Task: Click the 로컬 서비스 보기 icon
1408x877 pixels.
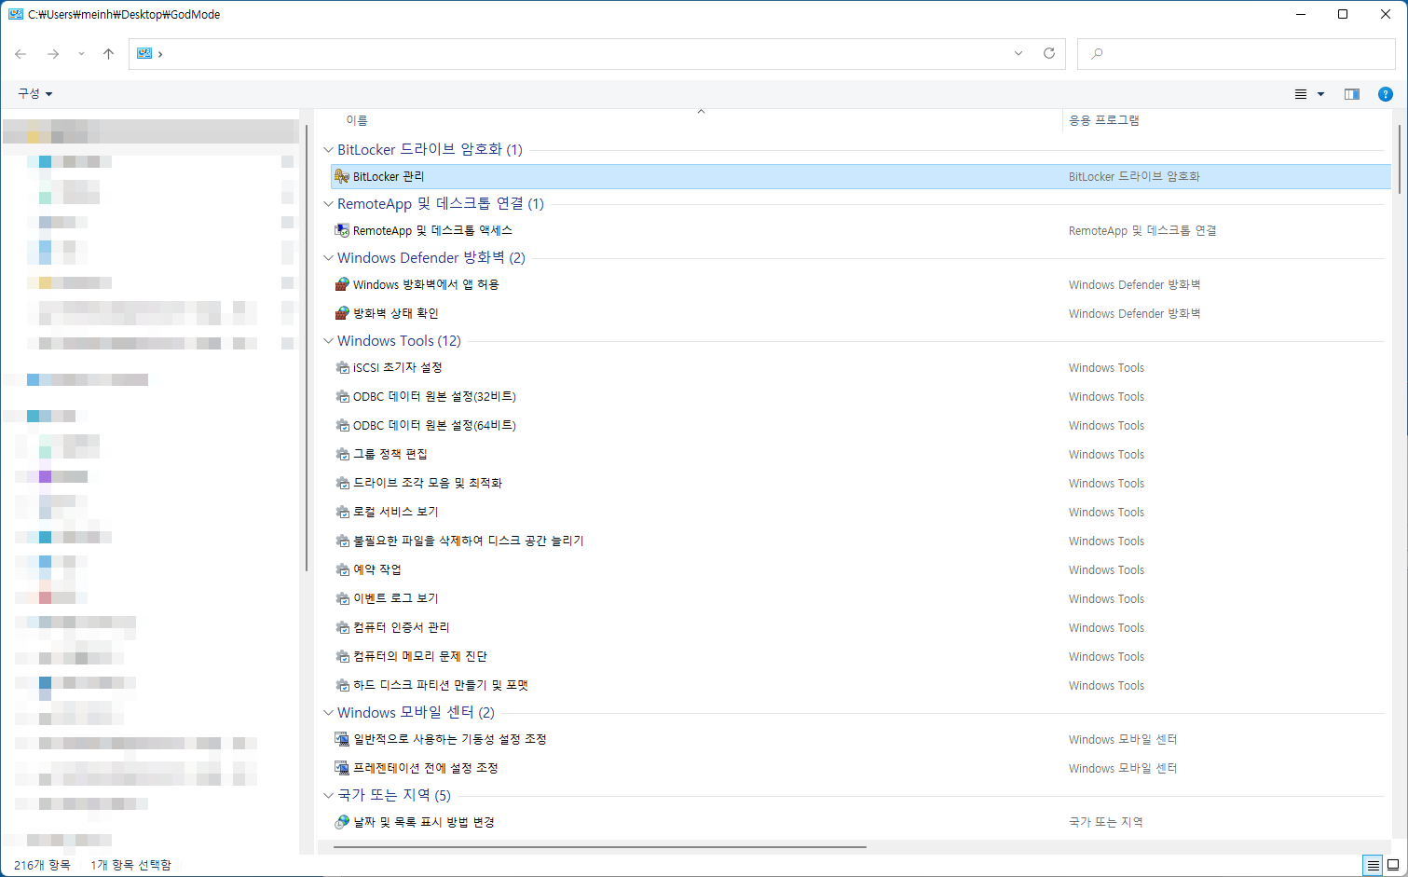Action: tap(342, 512)
